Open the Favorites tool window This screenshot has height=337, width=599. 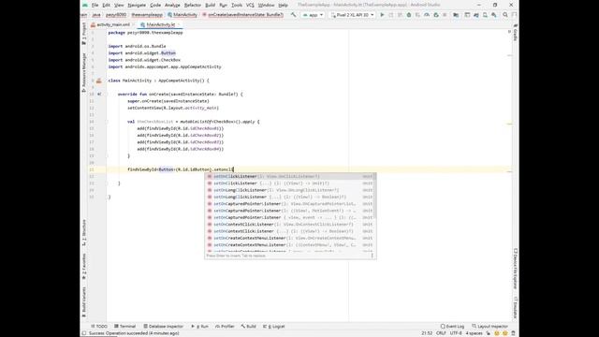click(x=84, y=266)
